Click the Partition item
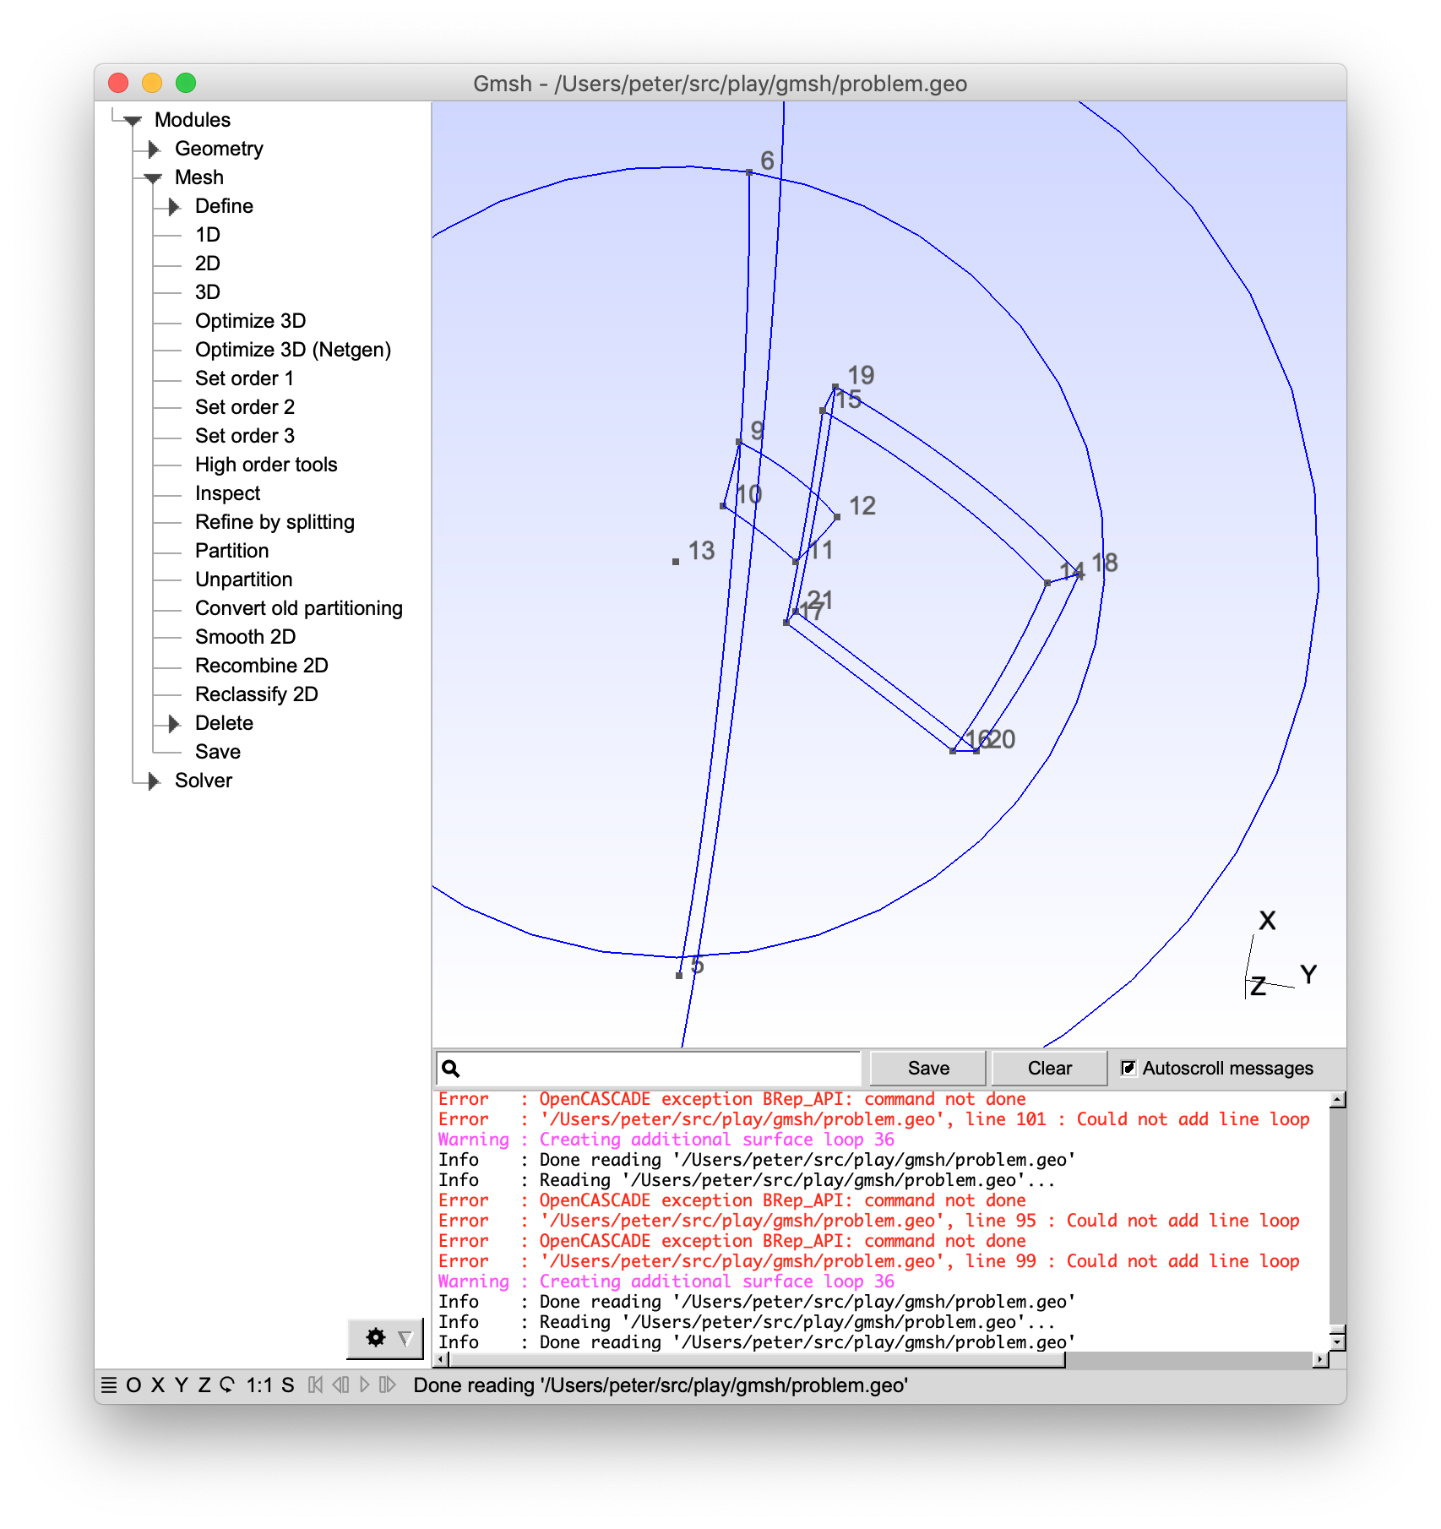This screenshot has height=1529, width=1441. (231, 551)
